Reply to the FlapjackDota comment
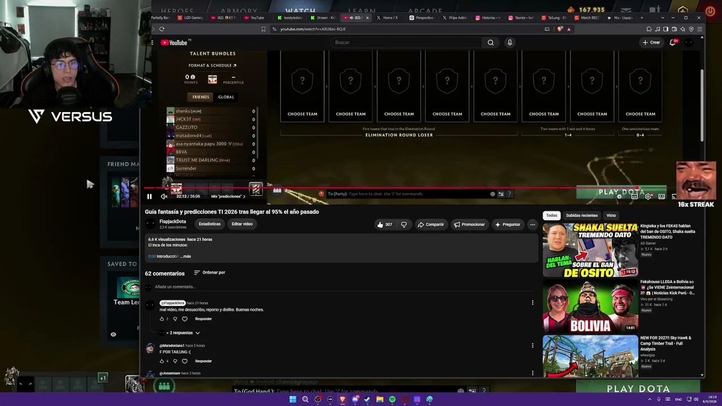This screenshot has height=406, width=722. pyautogui.click(x=204, y=319)
